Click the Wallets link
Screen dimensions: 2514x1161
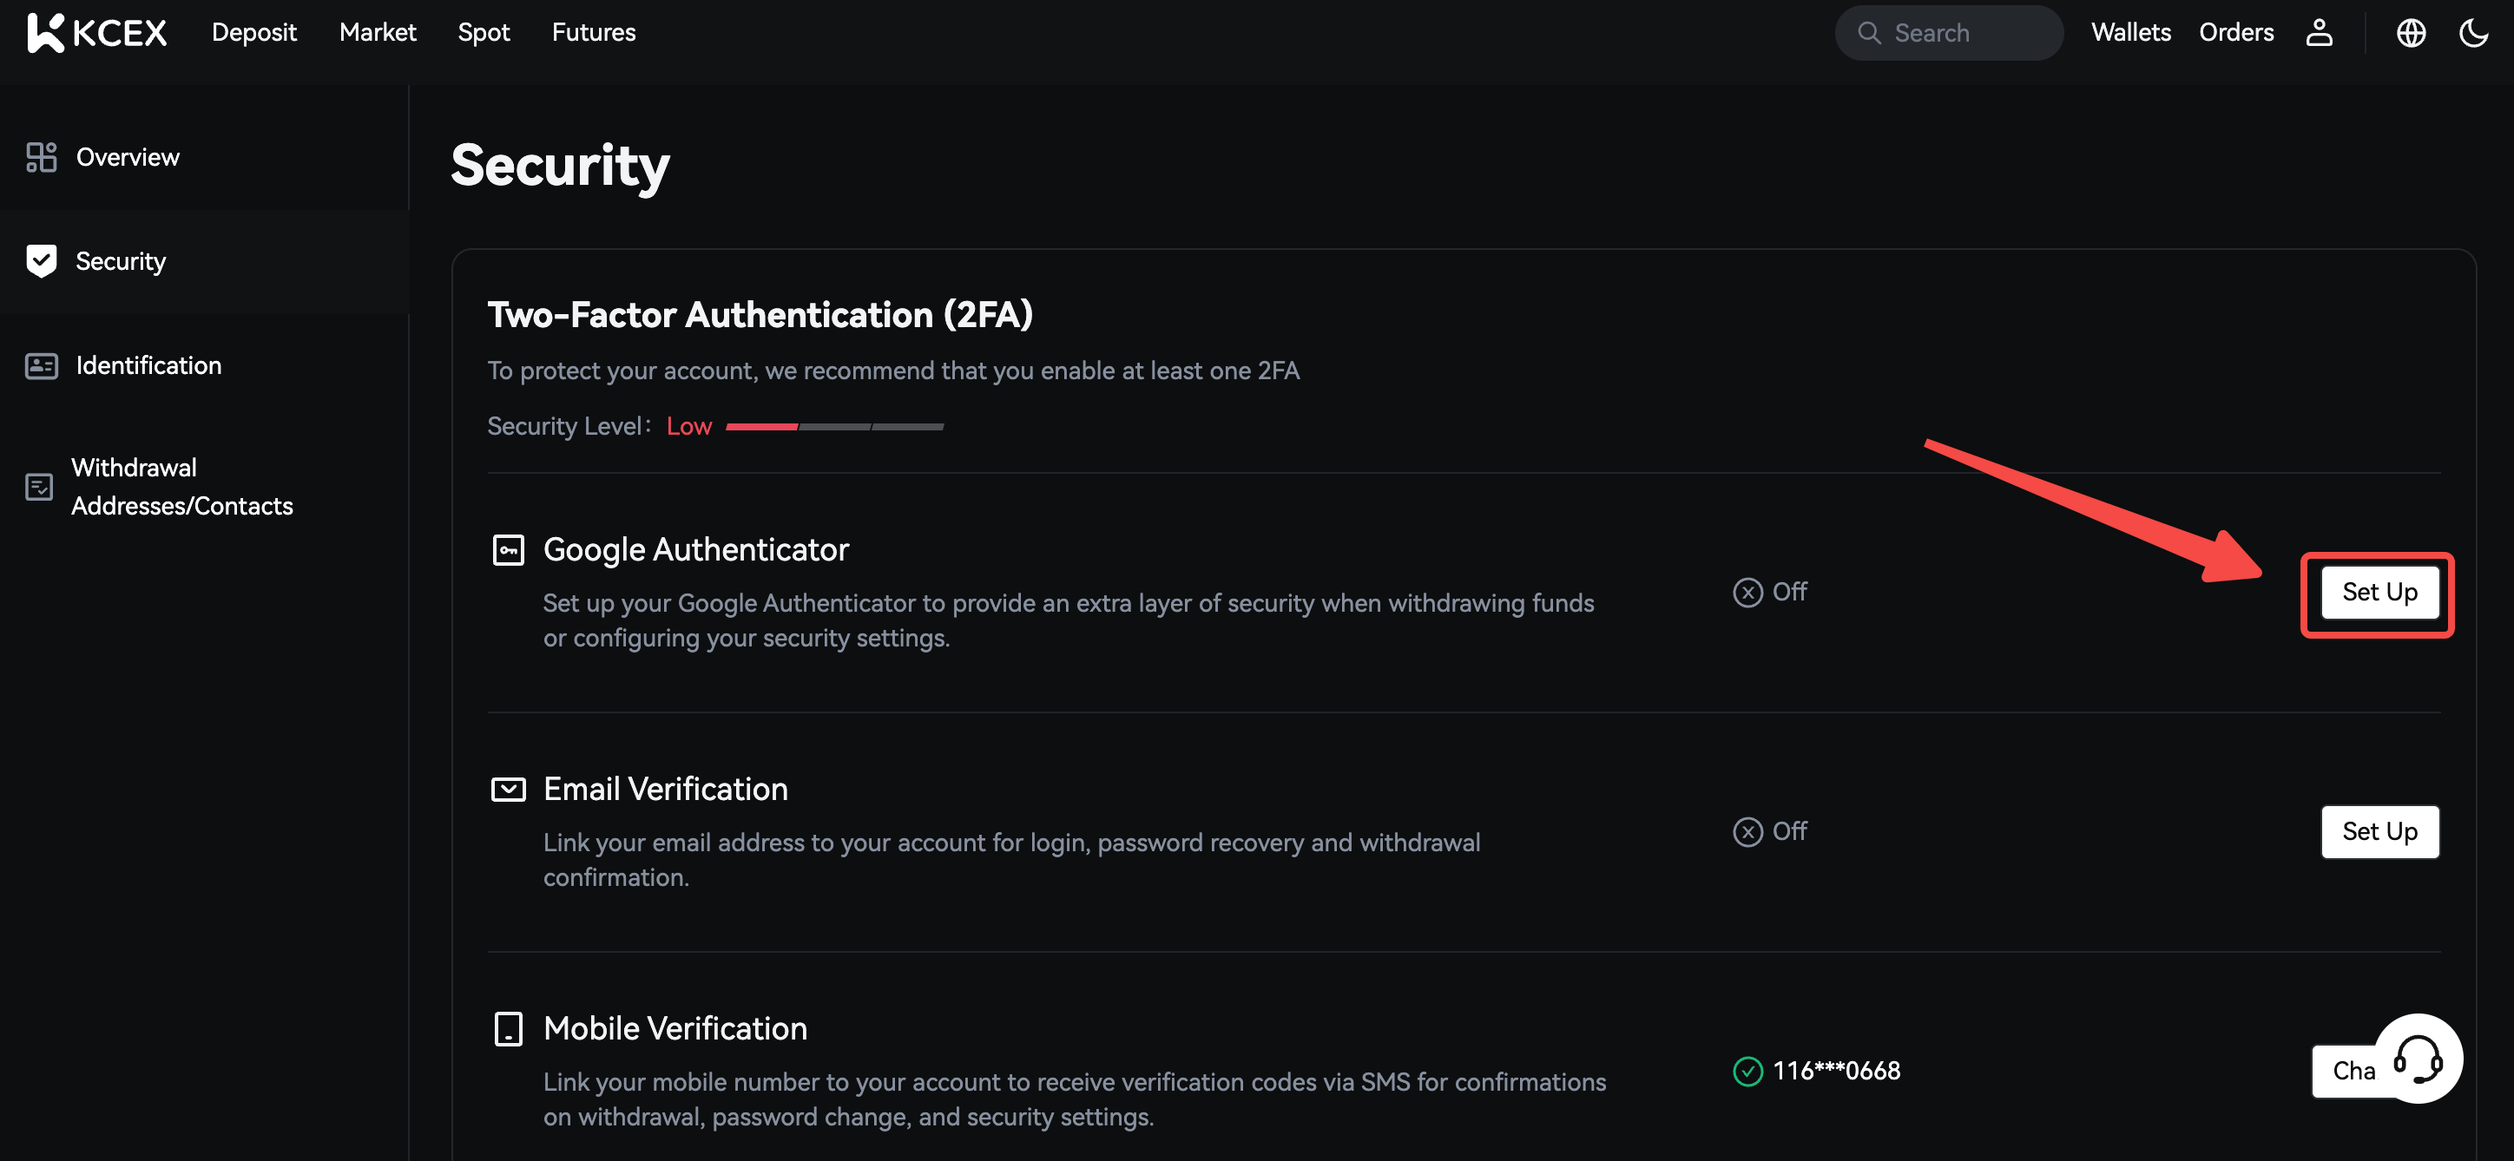(x=2130, y=32)
